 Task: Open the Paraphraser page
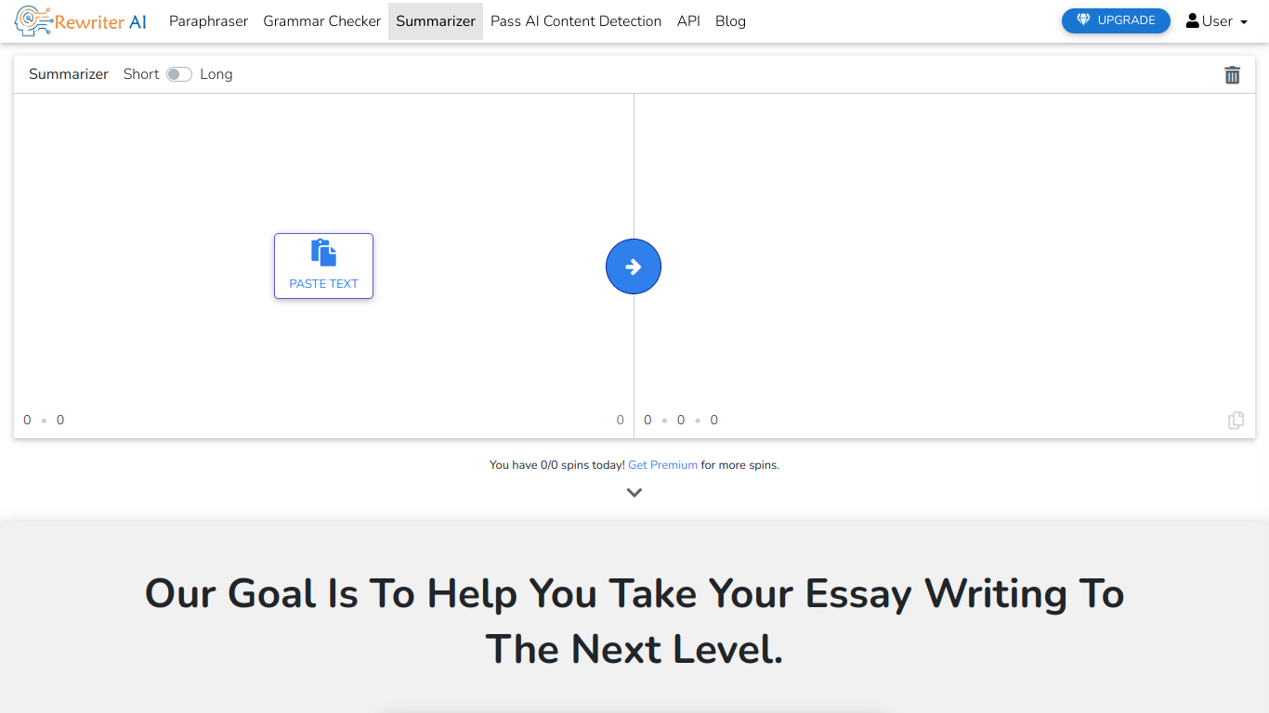pyautogui.click(x=208, y=21)
